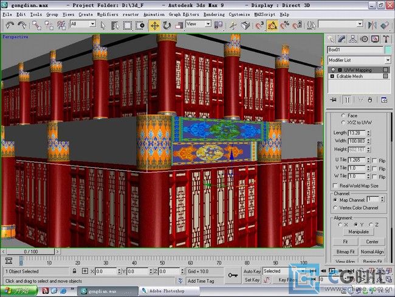Open the Modifiers menu

108,15
